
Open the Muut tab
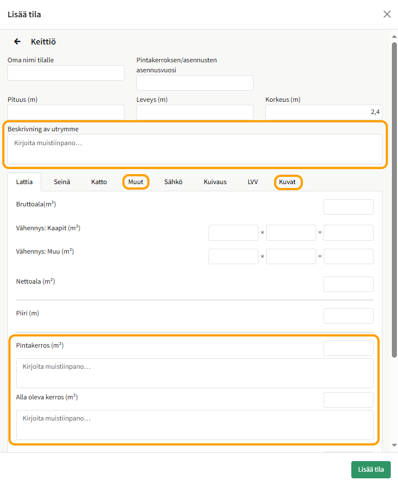pos(136,182)
